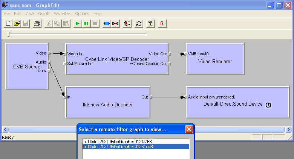Screen dimensions: 294x159
Task: Click the Audio Input pin (rendered)
Action: click(185, 97)
